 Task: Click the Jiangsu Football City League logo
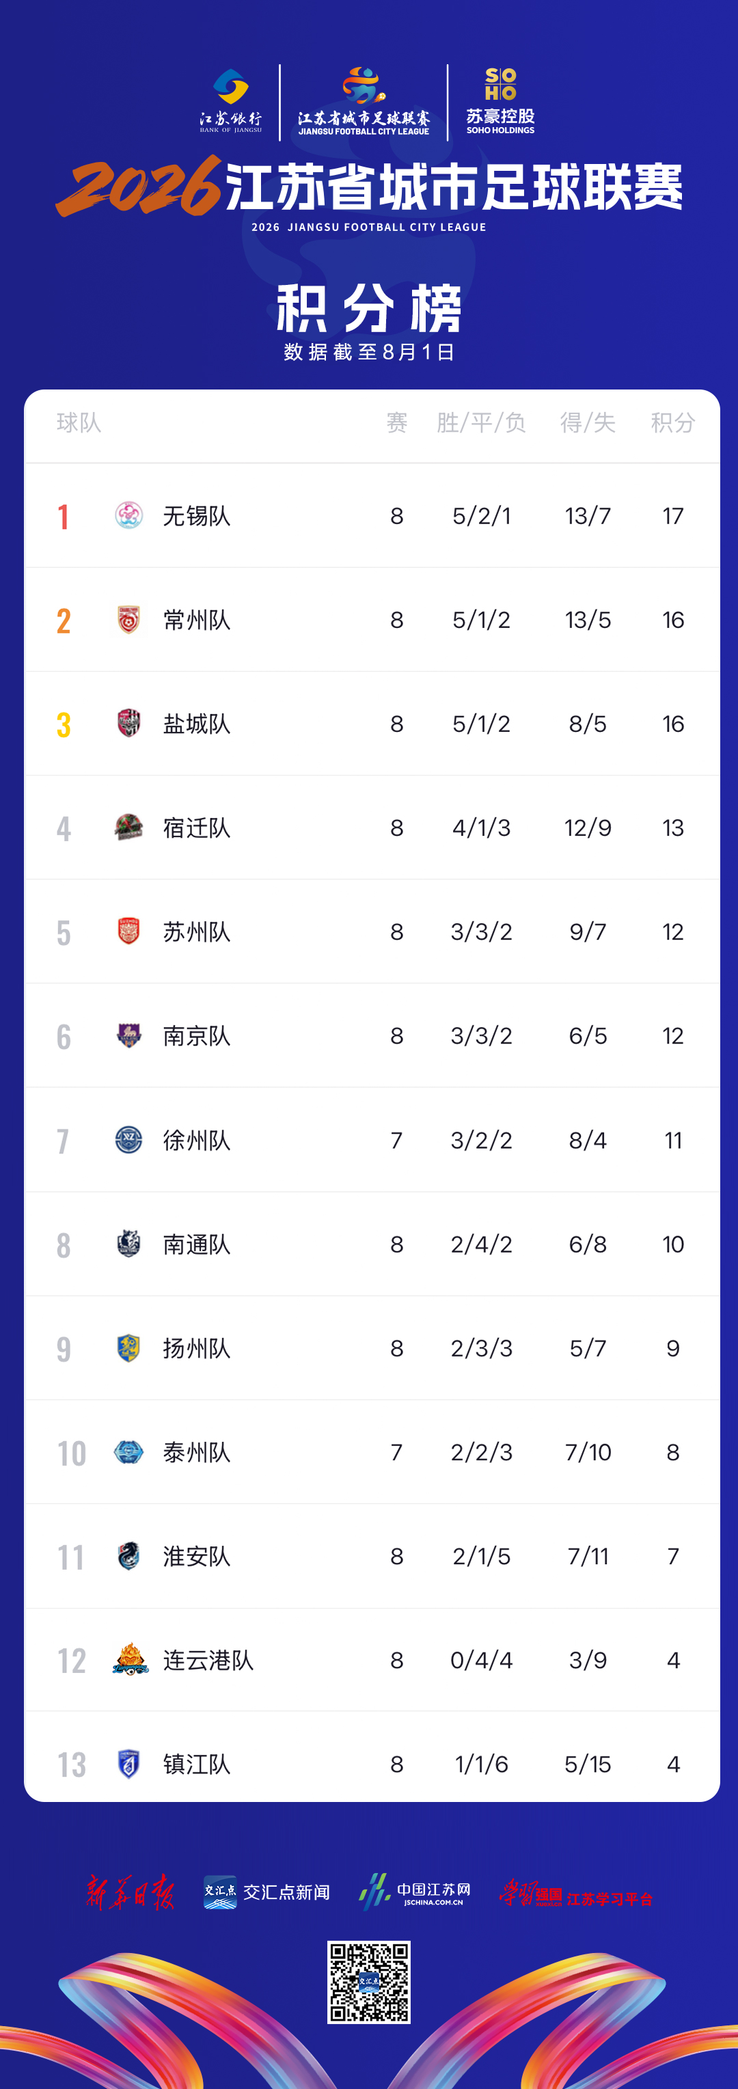coord(364,101)
